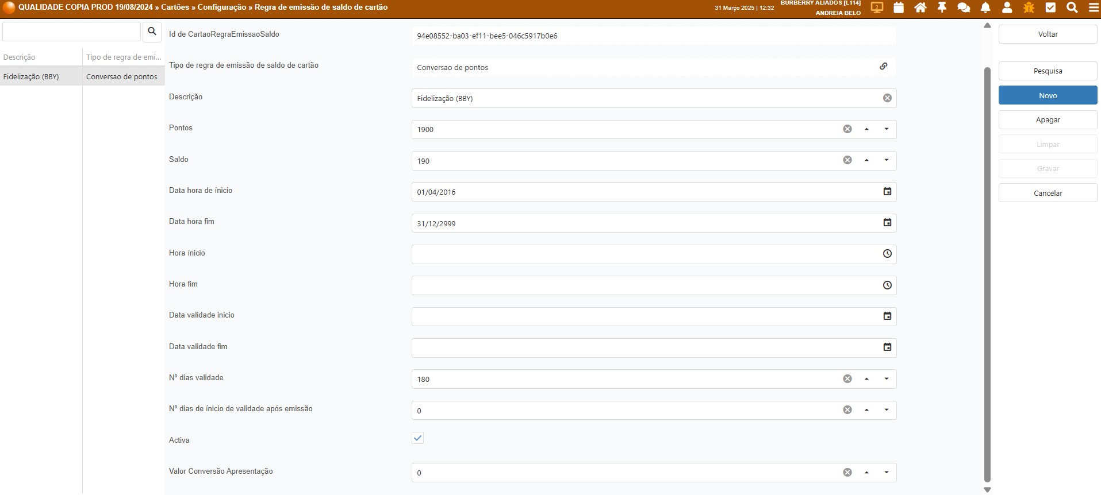This screenshot has height=495, width=1101.
Task: Clear Nº dias de ínicio de validade value
Action: (847, 410)
